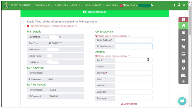Open the redacted user account menu
Viewport: 192px width, 108px height.
(145, 6)
